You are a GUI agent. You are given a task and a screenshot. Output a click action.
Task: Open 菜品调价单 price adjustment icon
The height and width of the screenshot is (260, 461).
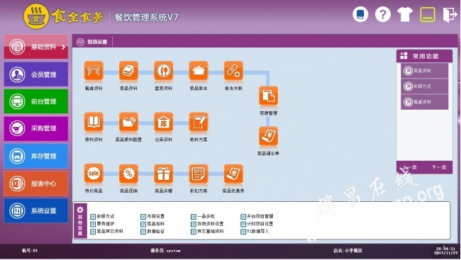(x=268, y=136)
